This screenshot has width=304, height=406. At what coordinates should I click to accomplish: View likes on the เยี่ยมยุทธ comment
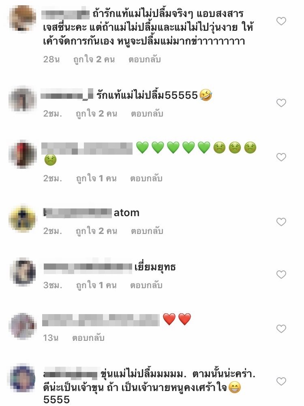coord(96,285)
